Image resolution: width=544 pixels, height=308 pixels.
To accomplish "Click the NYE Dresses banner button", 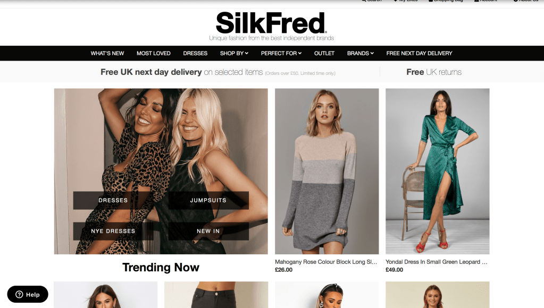I will [x=113, y=231].
